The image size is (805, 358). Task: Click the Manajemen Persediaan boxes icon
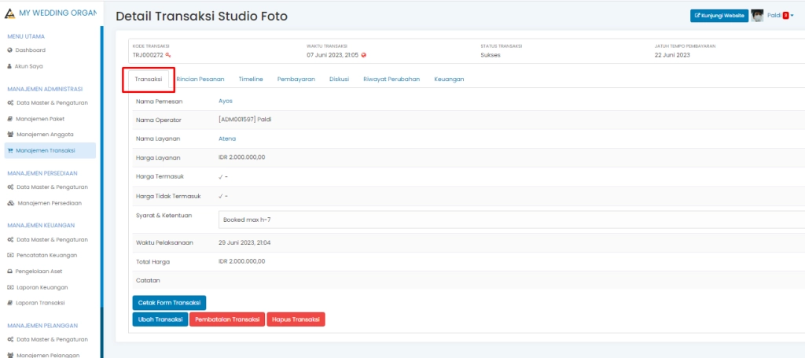click(9, 203)
